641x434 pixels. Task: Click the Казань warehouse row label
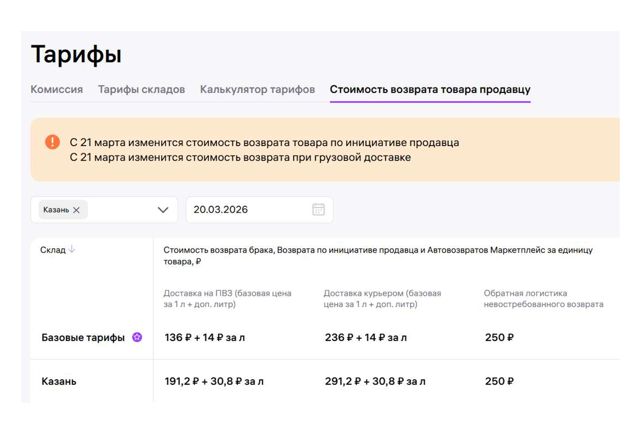[59, 381]
